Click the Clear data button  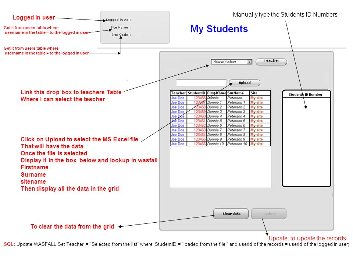click(231, 213)
